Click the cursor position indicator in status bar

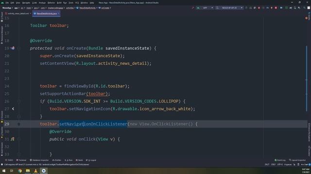coord(267,164)
